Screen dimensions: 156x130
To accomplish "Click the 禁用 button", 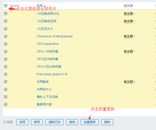I will tap(37, 122).
